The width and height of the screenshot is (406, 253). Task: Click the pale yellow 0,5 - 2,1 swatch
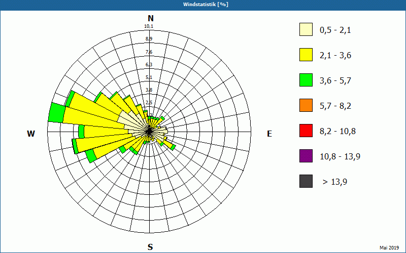(306, 29)
